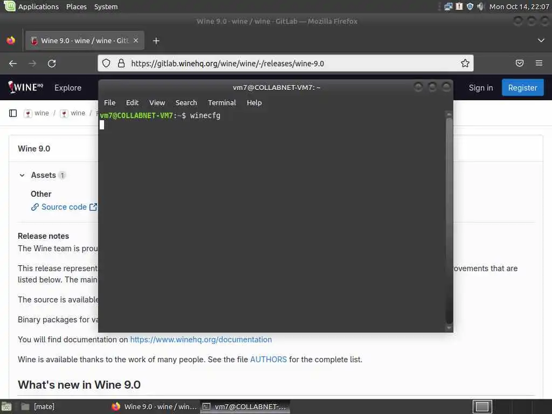This screenshot has width=552, height=414.
Task: Open the list all tabs dropdown
Action: click(x=541, y=40)
